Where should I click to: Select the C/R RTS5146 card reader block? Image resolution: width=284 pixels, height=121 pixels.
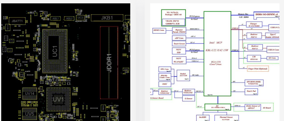(x=254, y=58)
